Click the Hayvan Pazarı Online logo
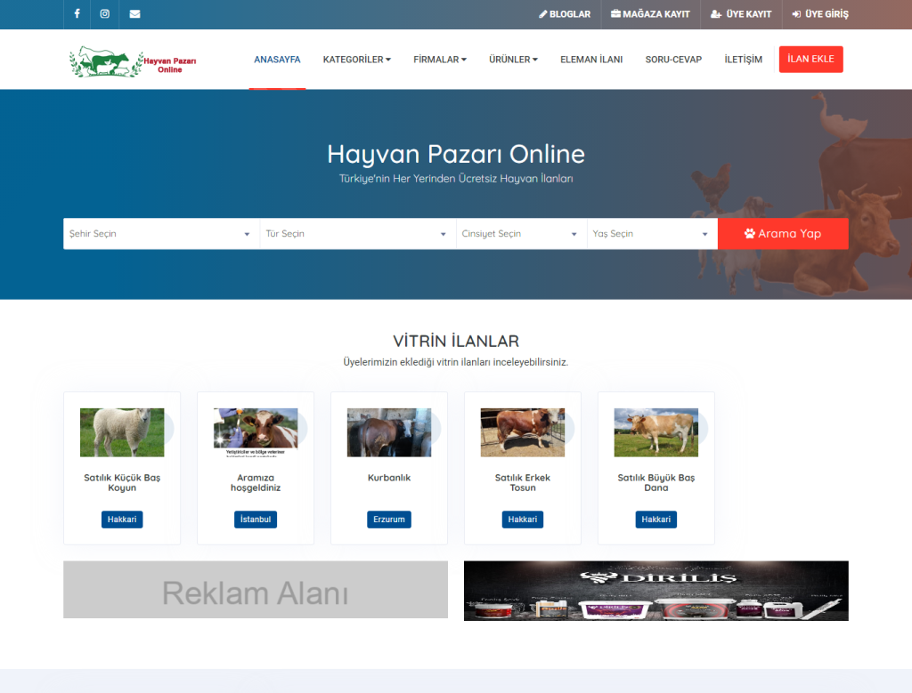The height and width of the screenshot is (693, 912). click(x=132, y=60)
